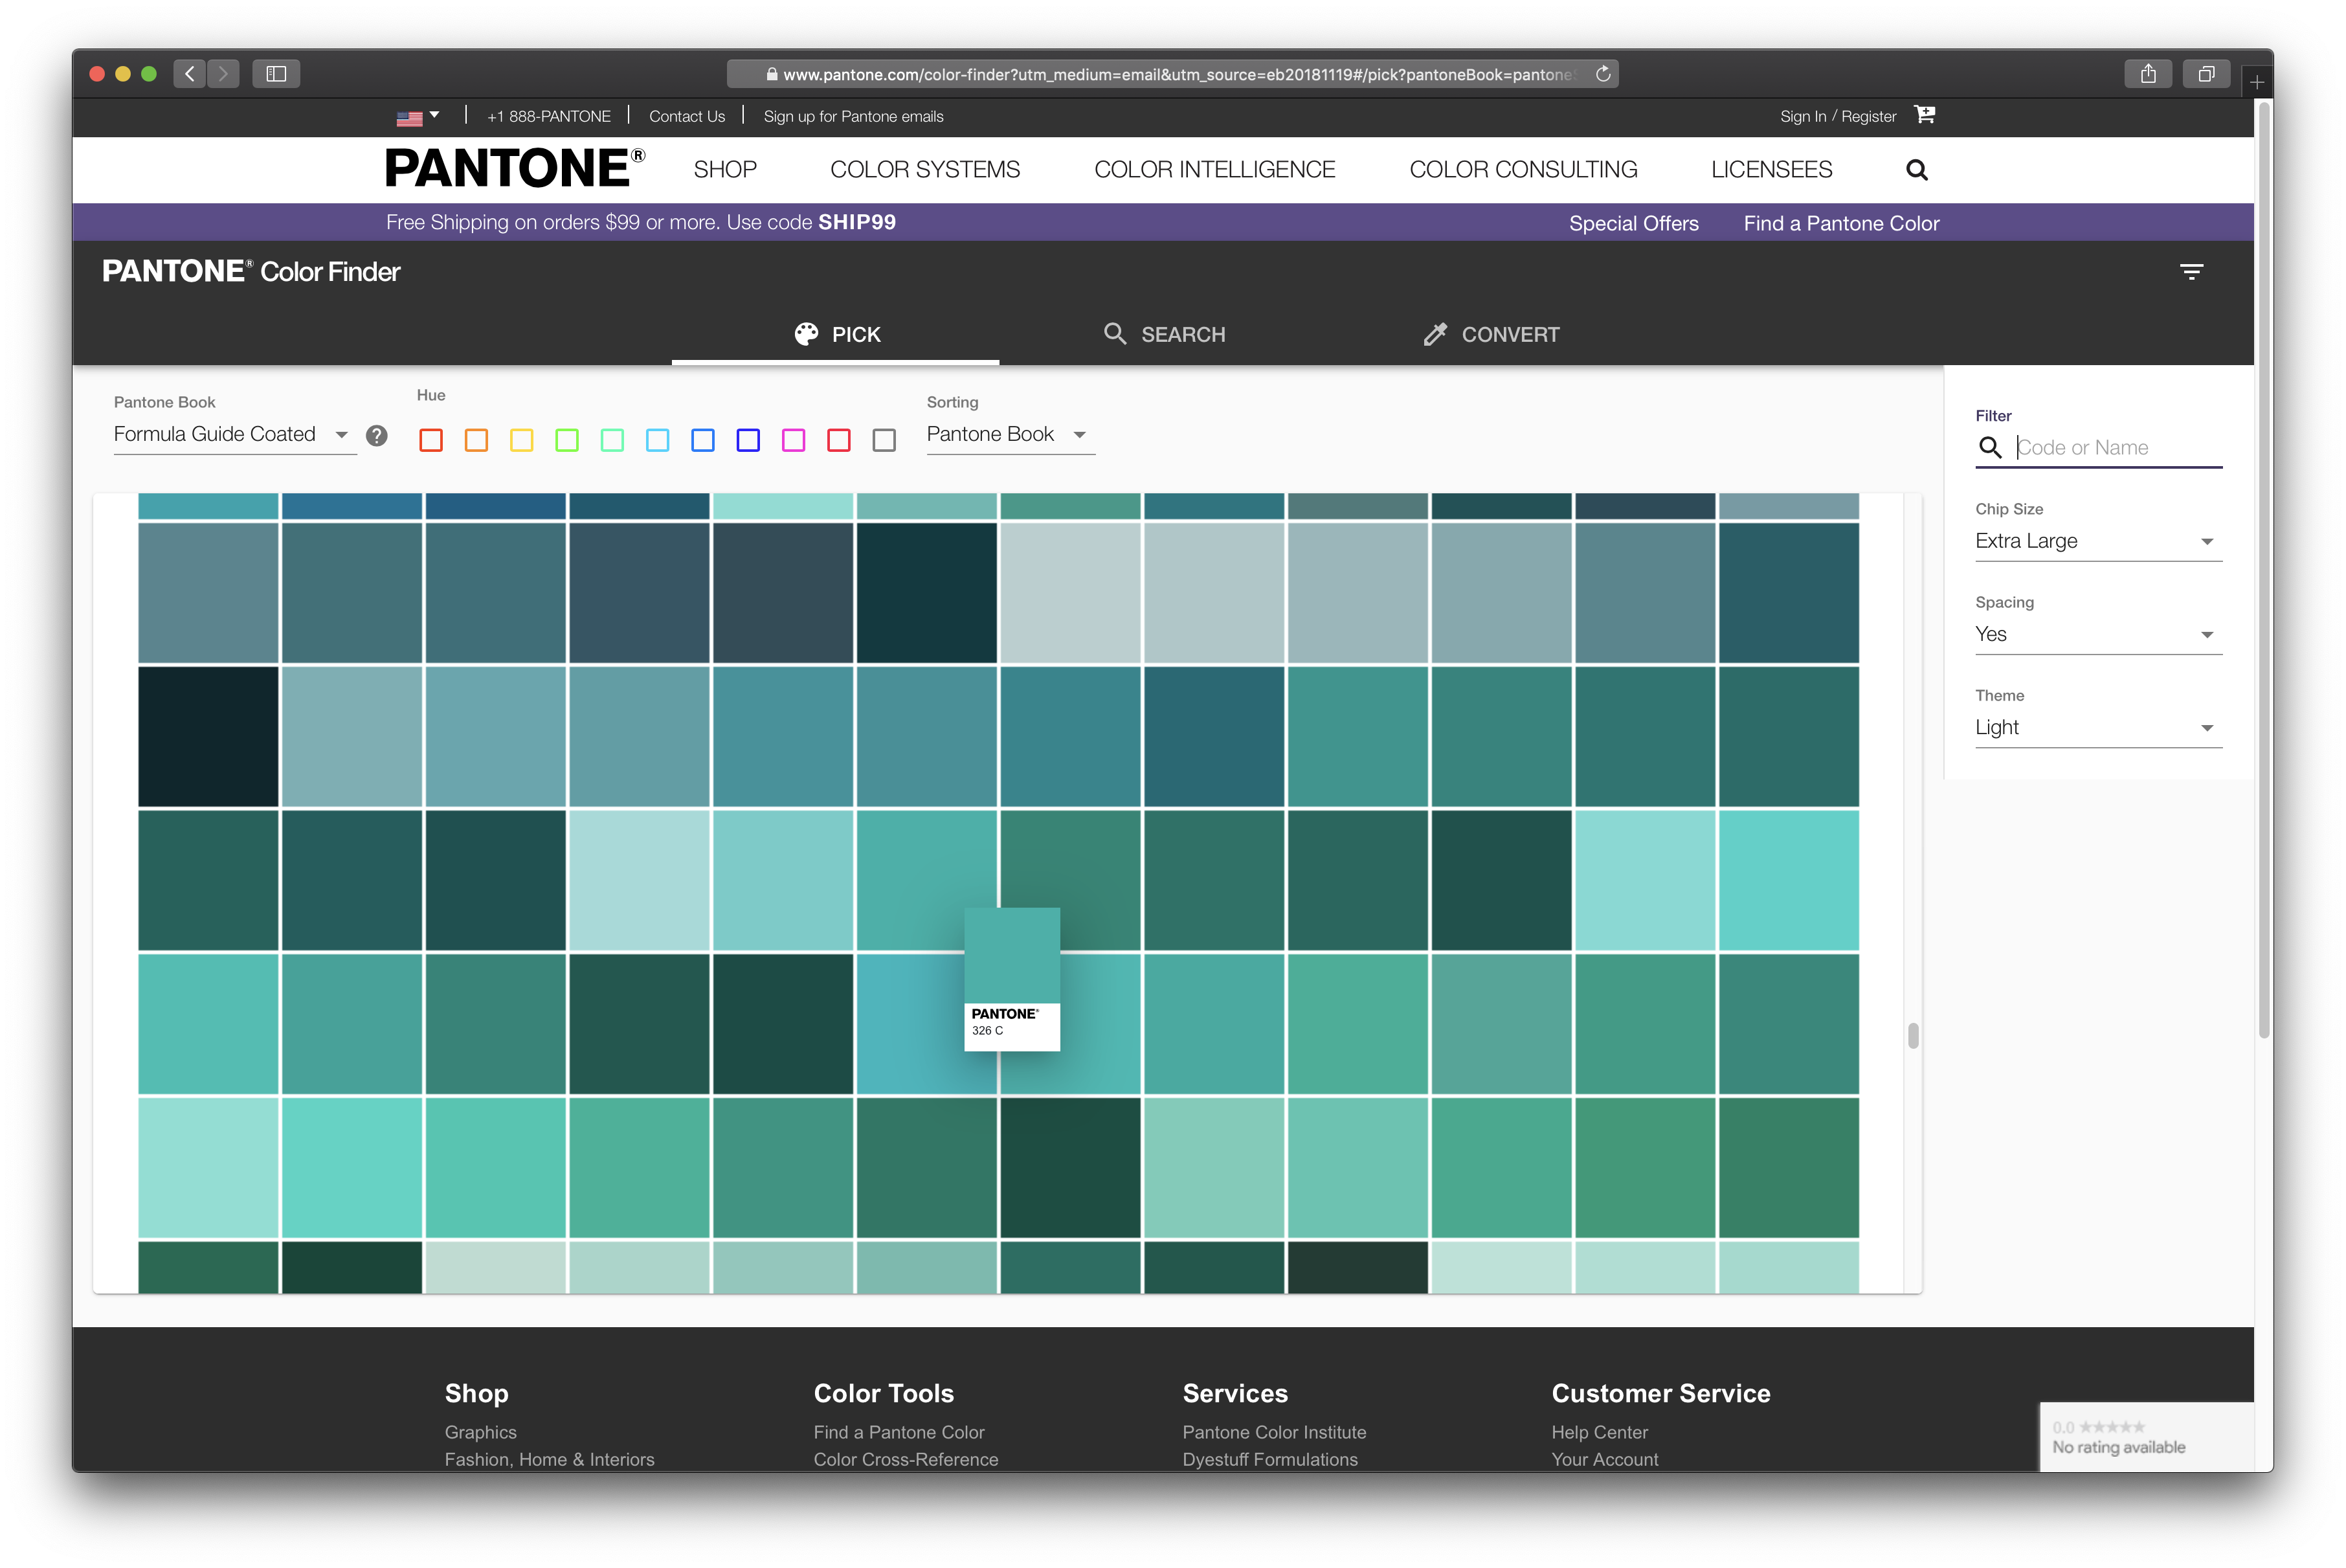Screen dimensions: 2346x1568
Task: Open Help Center footer link
Action: tap(1599, 1432)
